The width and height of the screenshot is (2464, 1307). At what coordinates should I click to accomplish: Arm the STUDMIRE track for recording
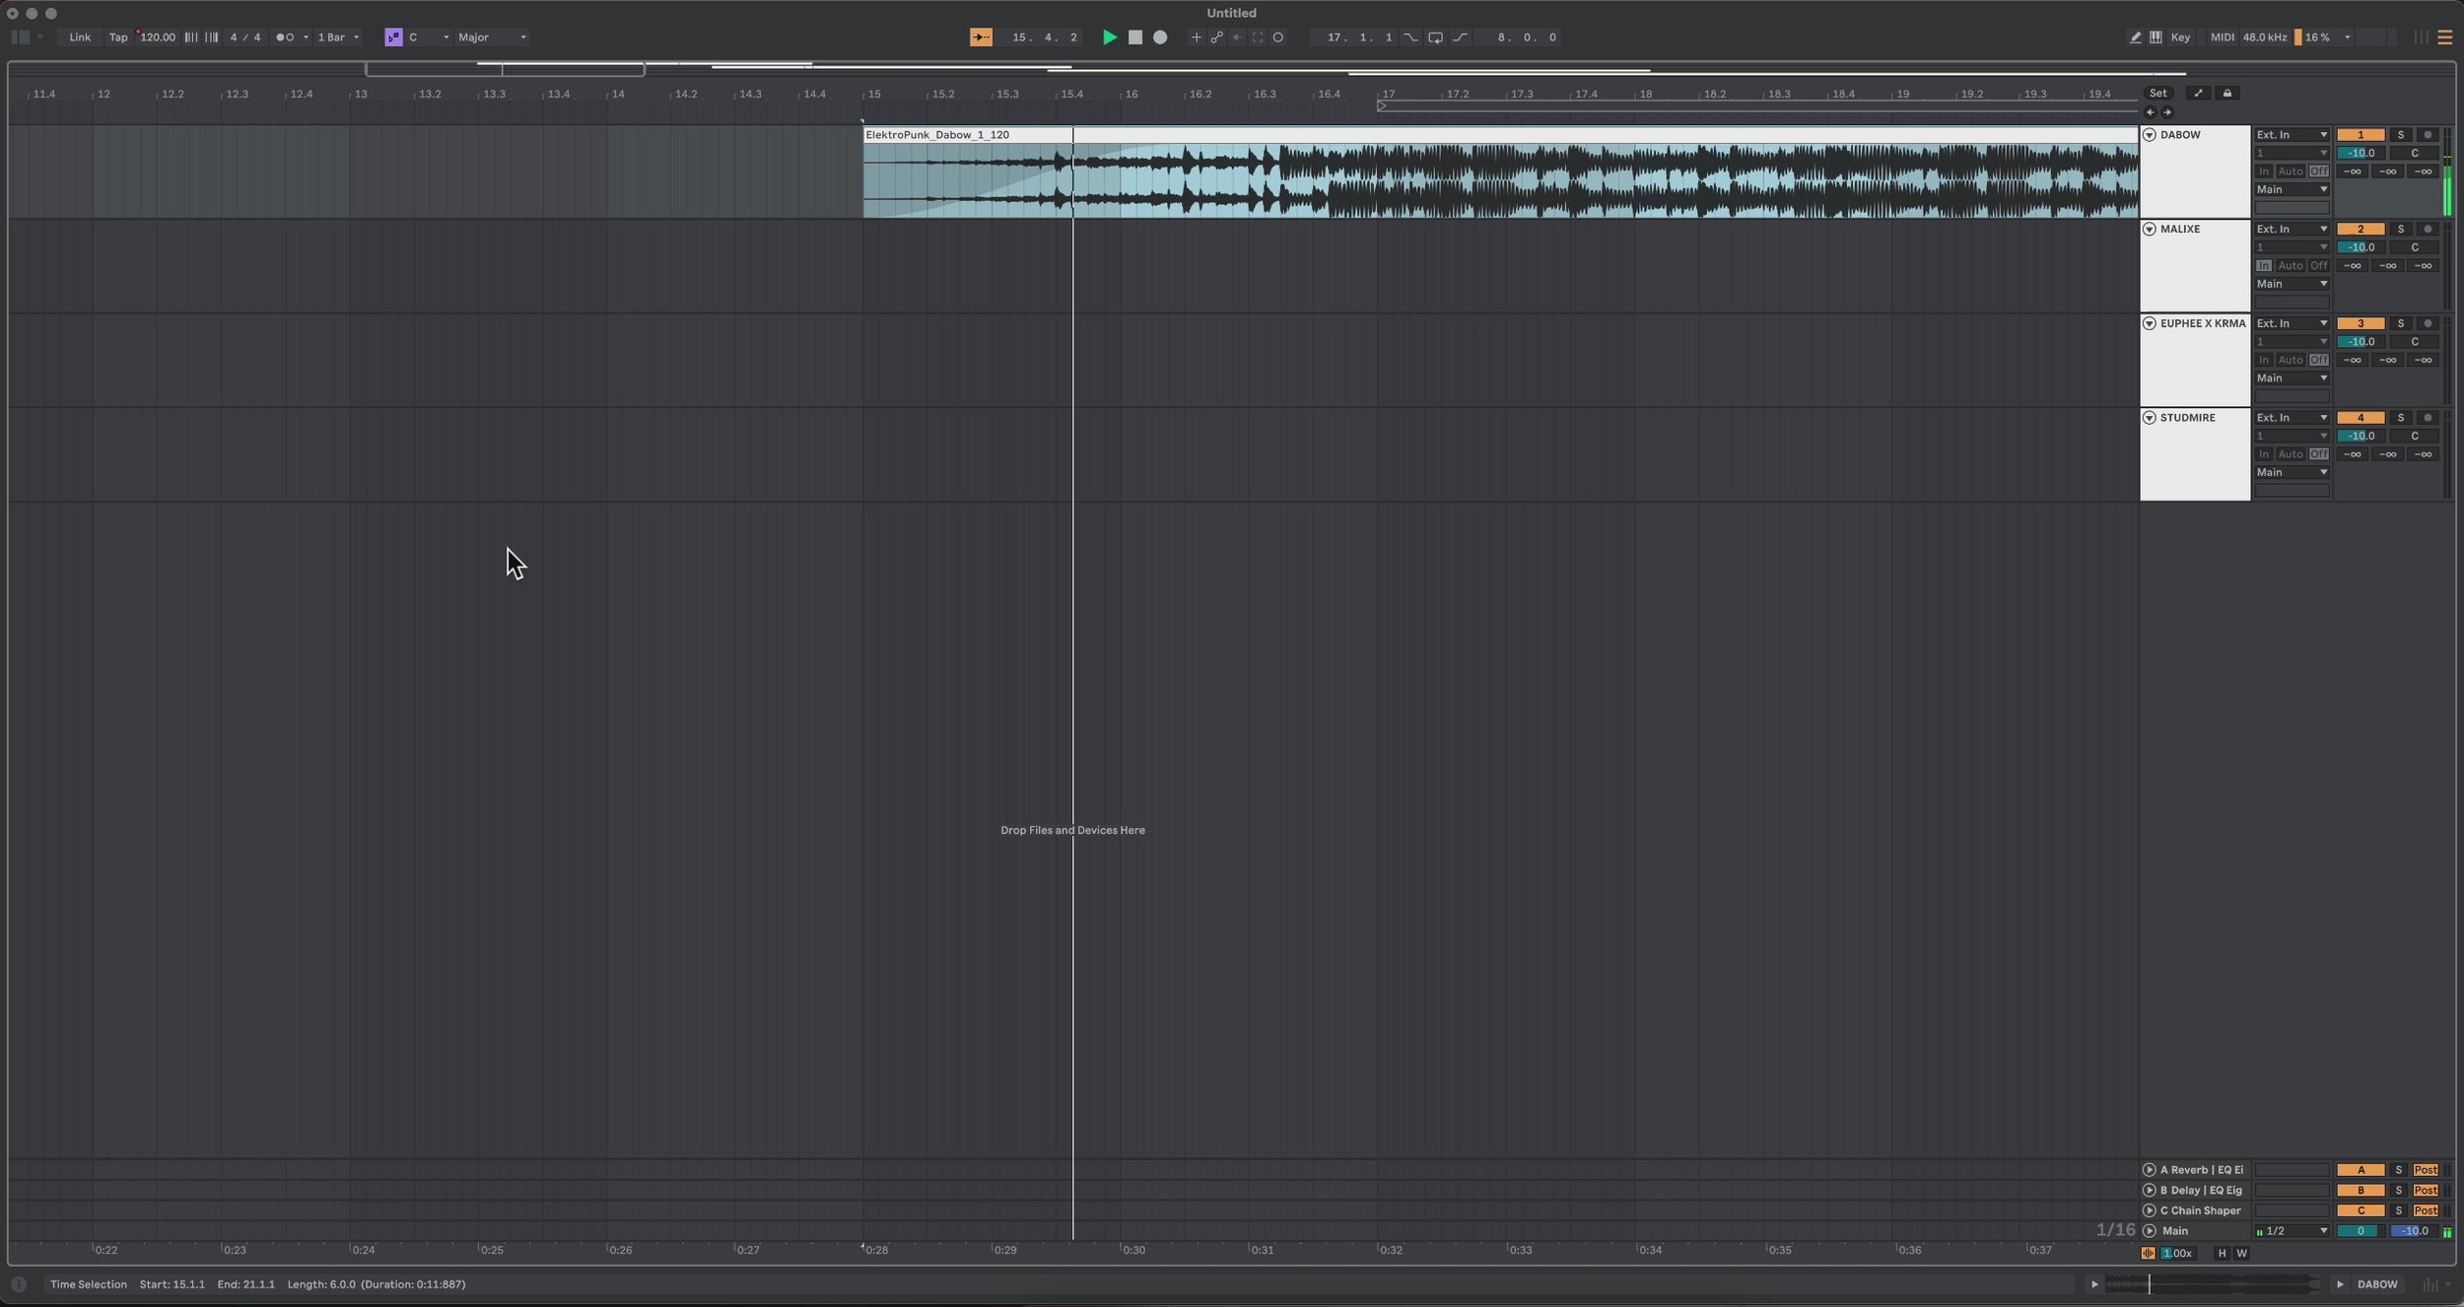click(2427, 418)
